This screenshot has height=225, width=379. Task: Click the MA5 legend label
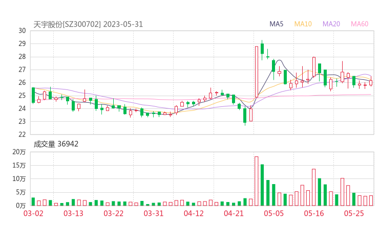[x=276, y=24]
